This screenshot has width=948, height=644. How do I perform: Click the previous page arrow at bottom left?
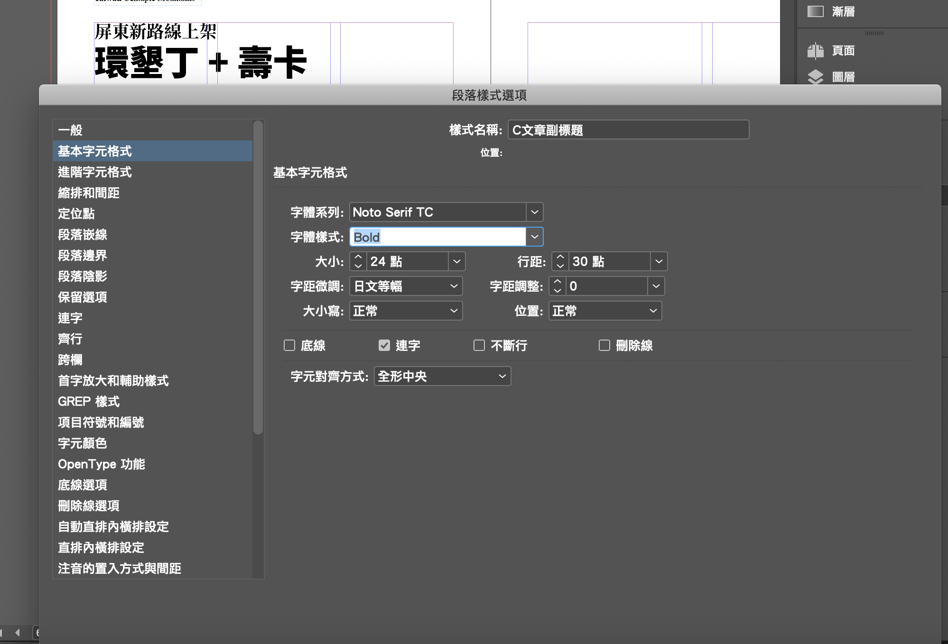[x=18, y=632]
